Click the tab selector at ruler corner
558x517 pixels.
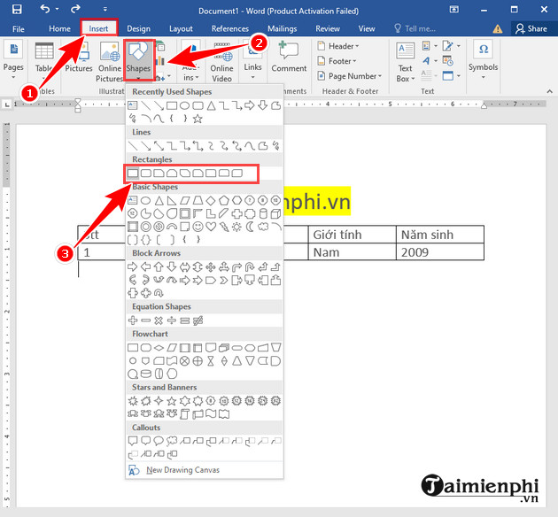7,104
